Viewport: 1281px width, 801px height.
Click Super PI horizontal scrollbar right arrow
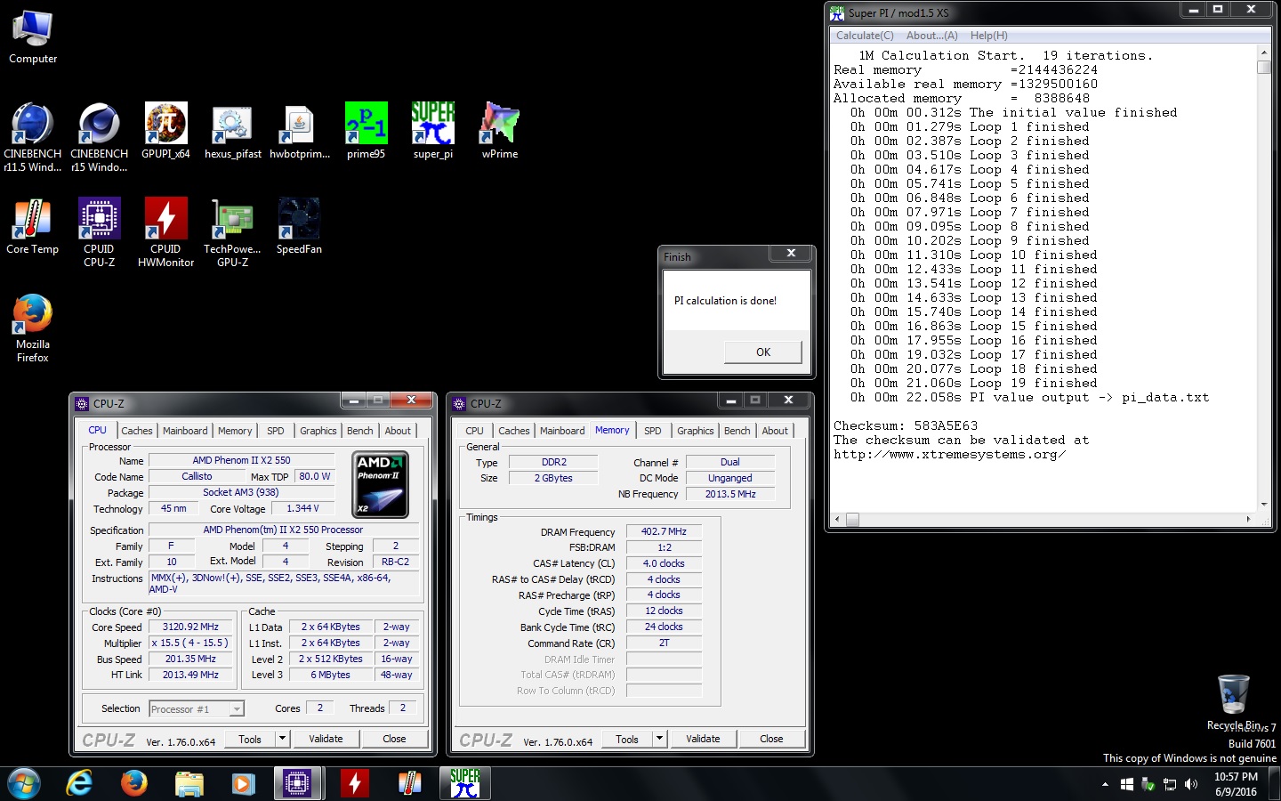[x=1248, y=519]
